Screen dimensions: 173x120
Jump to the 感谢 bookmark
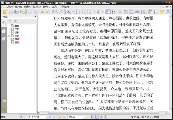[x=17, y=39]
